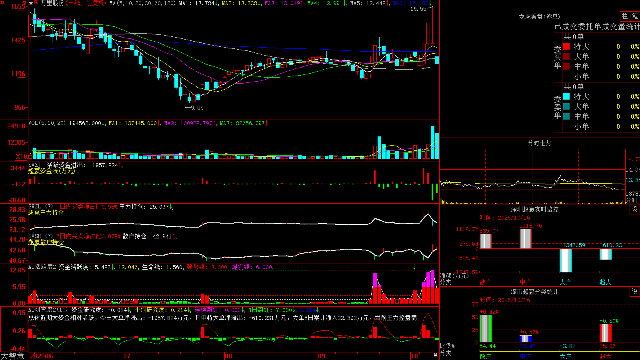Screen dimensions: 640x360
Task: Select the 2026/06 date on the time axis
Action: pyautogui.click(x=42, y=356)
